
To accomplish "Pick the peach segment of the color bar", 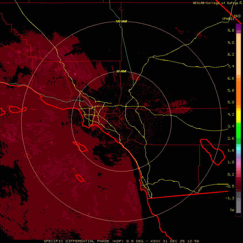I will (238, 55).
